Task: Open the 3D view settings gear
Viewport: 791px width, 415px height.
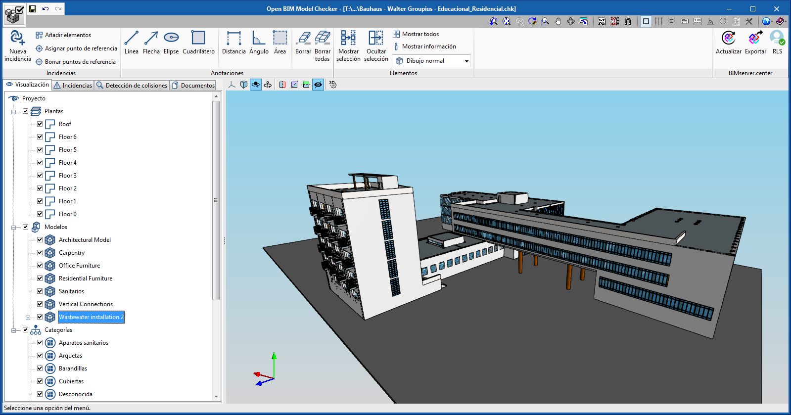Action: tap(333, 85)
